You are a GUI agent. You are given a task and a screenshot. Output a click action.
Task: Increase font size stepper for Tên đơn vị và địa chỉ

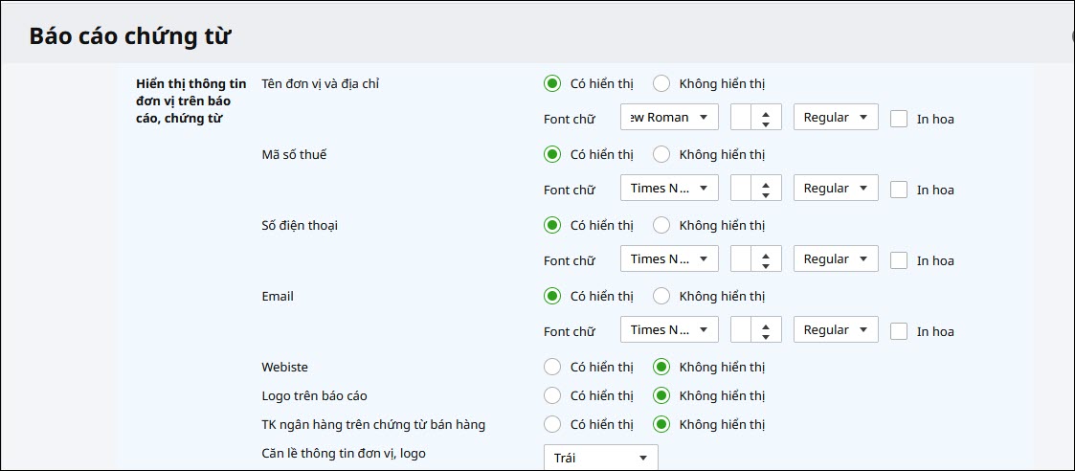(766, 112)
